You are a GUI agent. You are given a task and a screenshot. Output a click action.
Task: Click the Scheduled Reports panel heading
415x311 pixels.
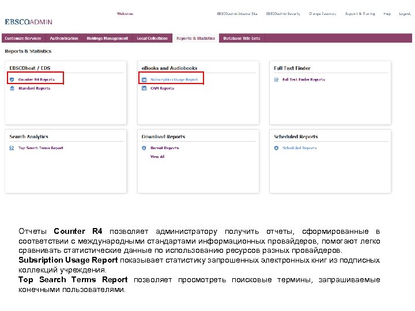point(296,136)
